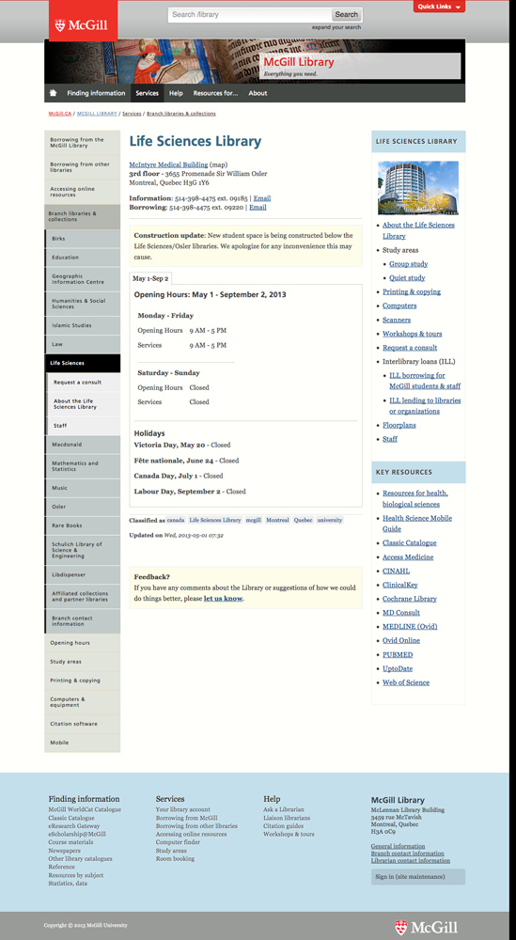Open Room booking footer link
The image size is (516, 940).
tap(175, 859)
